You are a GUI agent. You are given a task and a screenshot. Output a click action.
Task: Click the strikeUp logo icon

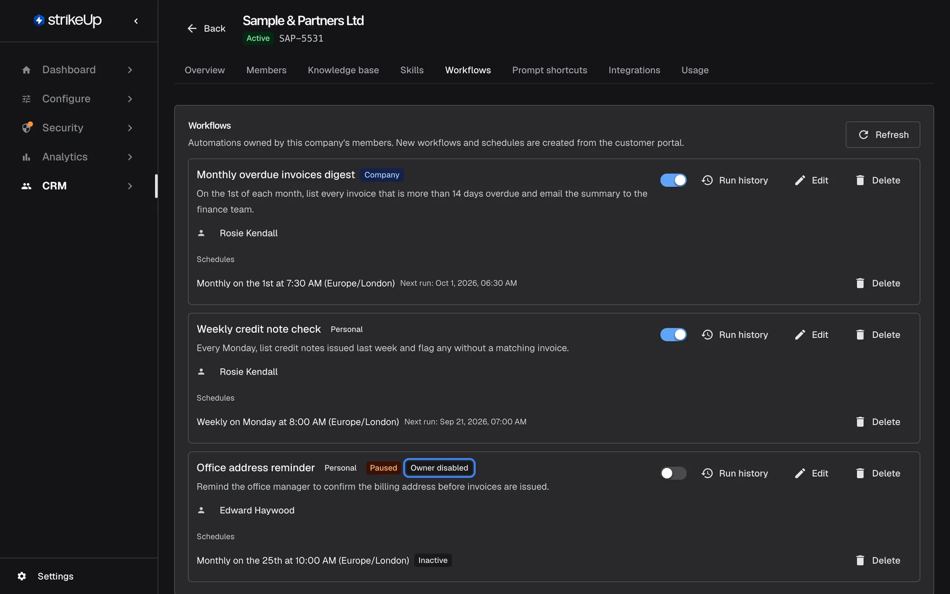[39, 20]
